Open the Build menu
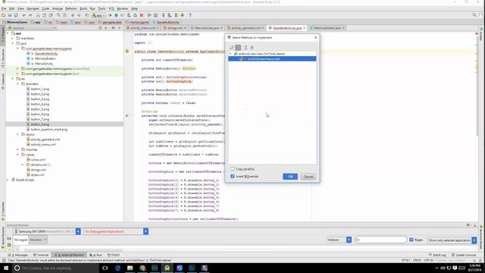Viewport: 485px width, 273px height. tap(83, 8)
